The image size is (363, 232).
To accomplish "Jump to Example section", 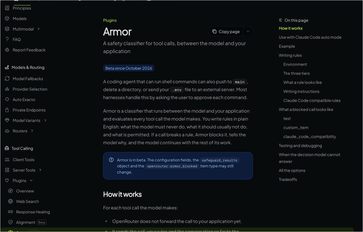I will [287, 46].
